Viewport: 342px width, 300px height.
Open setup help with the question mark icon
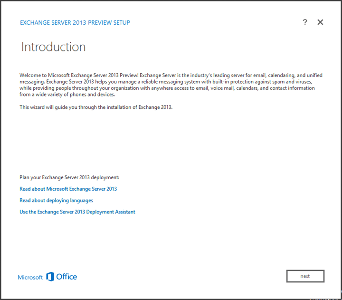(305, 22)
